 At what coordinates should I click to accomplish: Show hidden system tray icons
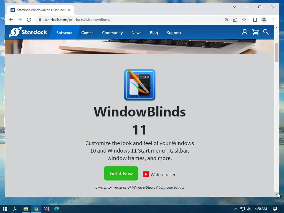click(x=236, y=209)
